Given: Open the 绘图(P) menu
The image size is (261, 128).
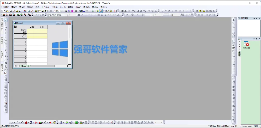Looking at the screenshot, I should 30,7.
